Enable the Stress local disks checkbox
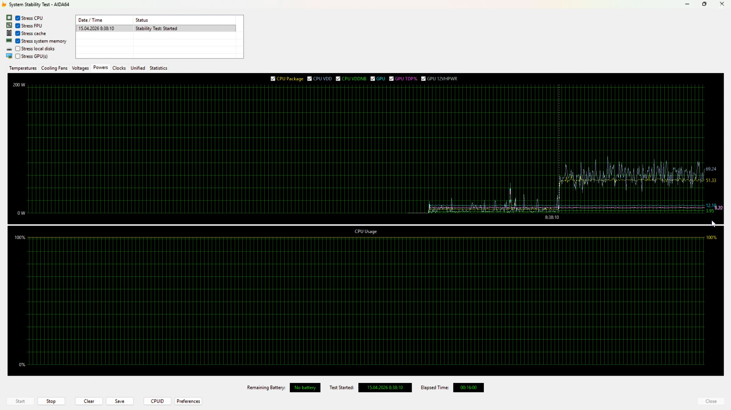 18,49
